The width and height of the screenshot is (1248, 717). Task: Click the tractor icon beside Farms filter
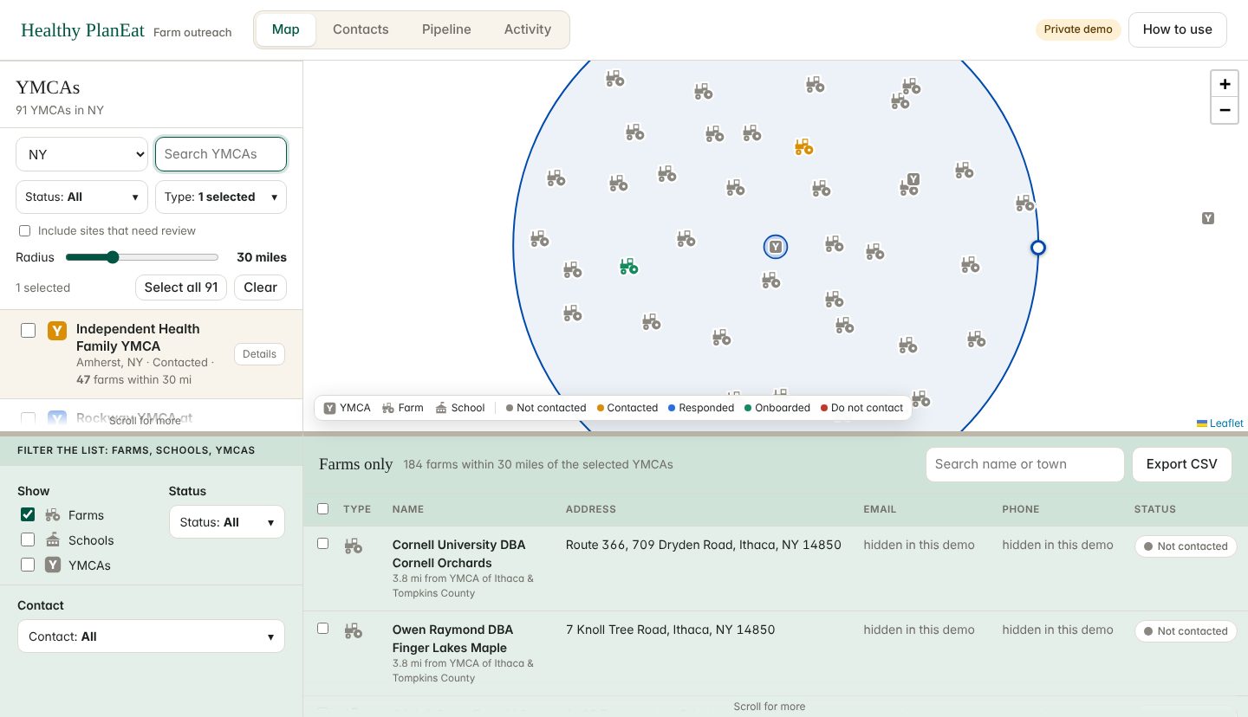pos(53,515)
